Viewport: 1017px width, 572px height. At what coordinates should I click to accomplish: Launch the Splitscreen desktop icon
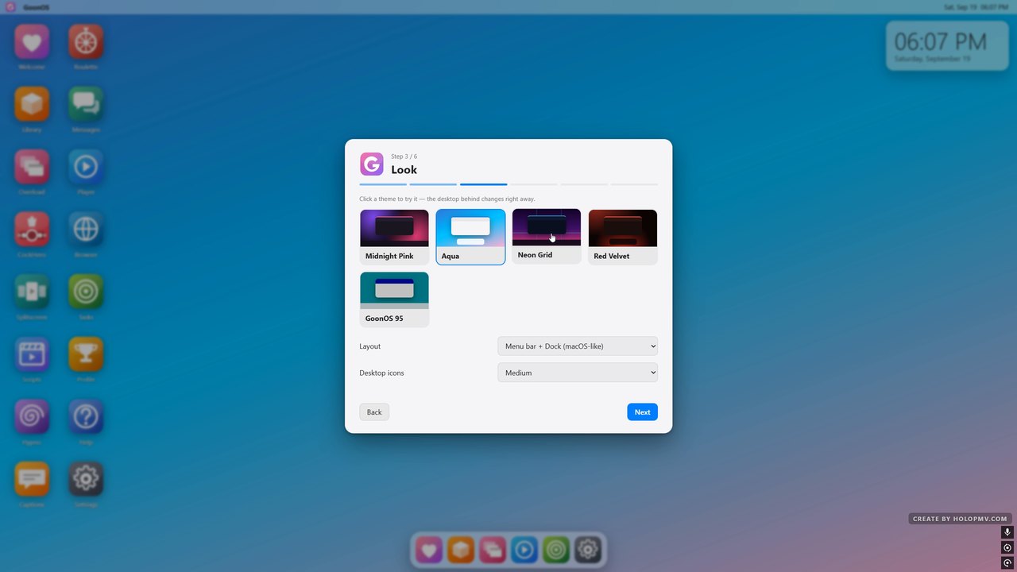(x=32, y=292)
